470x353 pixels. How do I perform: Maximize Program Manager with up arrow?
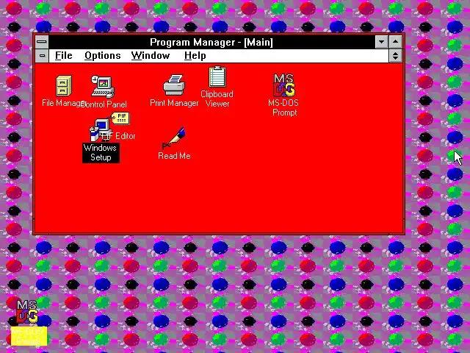(396, 42)
